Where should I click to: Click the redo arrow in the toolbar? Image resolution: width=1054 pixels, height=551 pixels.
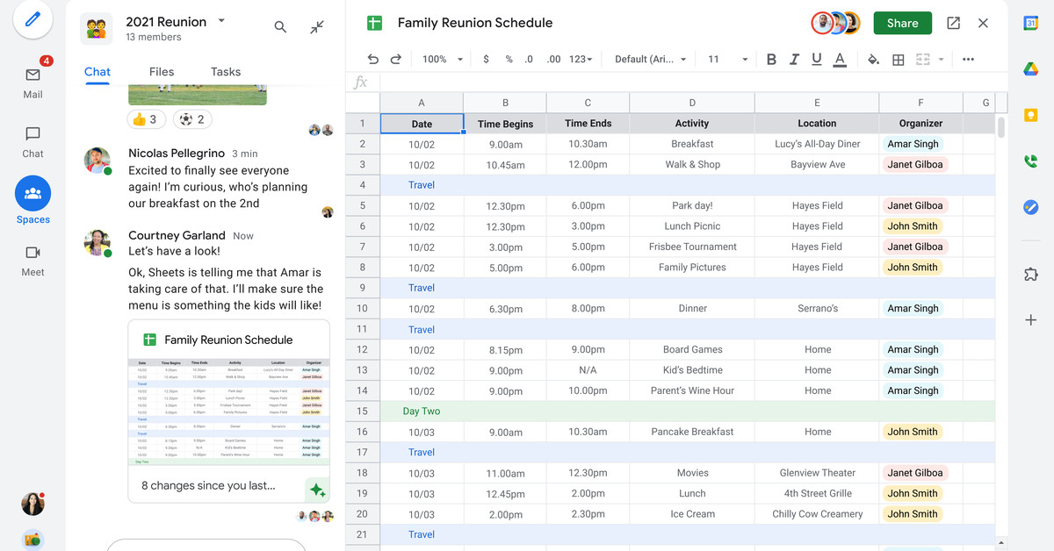point(396,59)
